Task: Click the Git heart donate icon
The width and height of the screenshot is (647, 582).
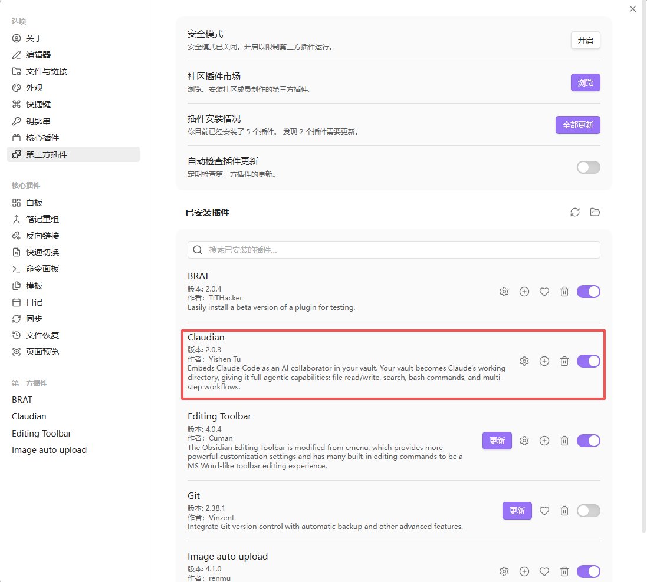Action: [544, 511]
